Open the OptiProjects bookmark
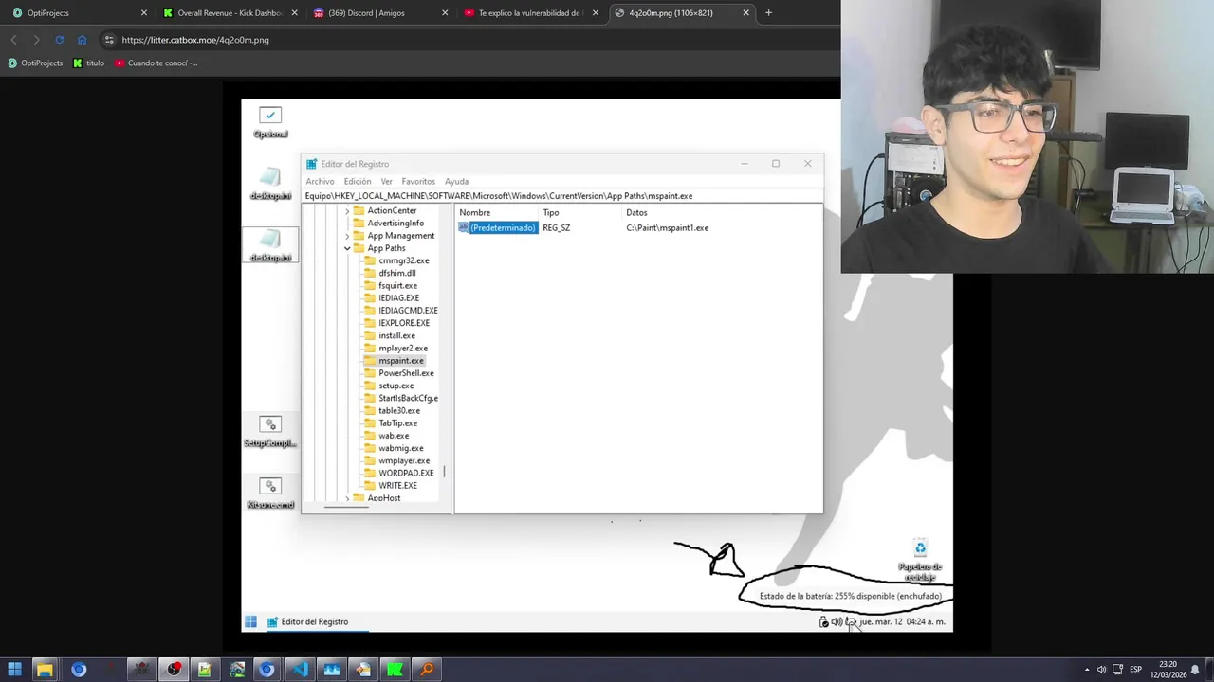Viewport: 1214px width, 682px height. point(35,63)
